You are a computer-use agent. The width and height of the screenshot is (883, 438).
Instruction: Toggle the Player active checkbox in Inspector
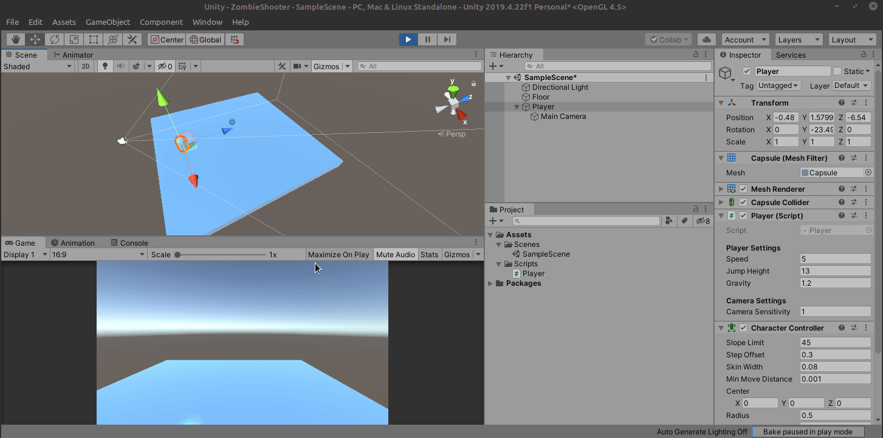click(x=747, y=72)
